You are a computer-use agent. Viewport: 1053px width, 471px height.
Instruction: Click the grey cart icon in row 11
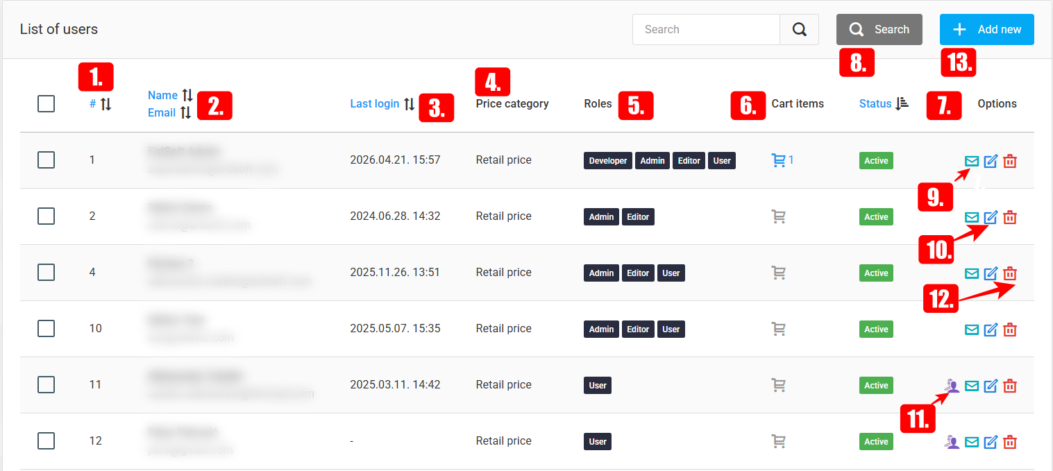tap(779, 385)
